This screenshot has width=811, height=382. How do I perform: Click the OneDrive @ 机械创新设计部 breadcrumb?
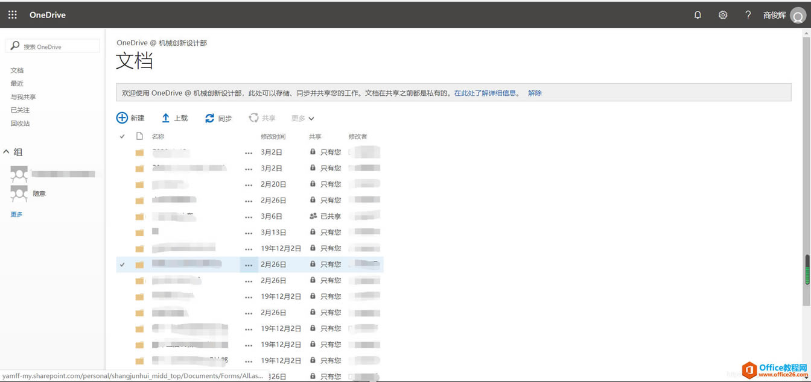click(162, 43)
